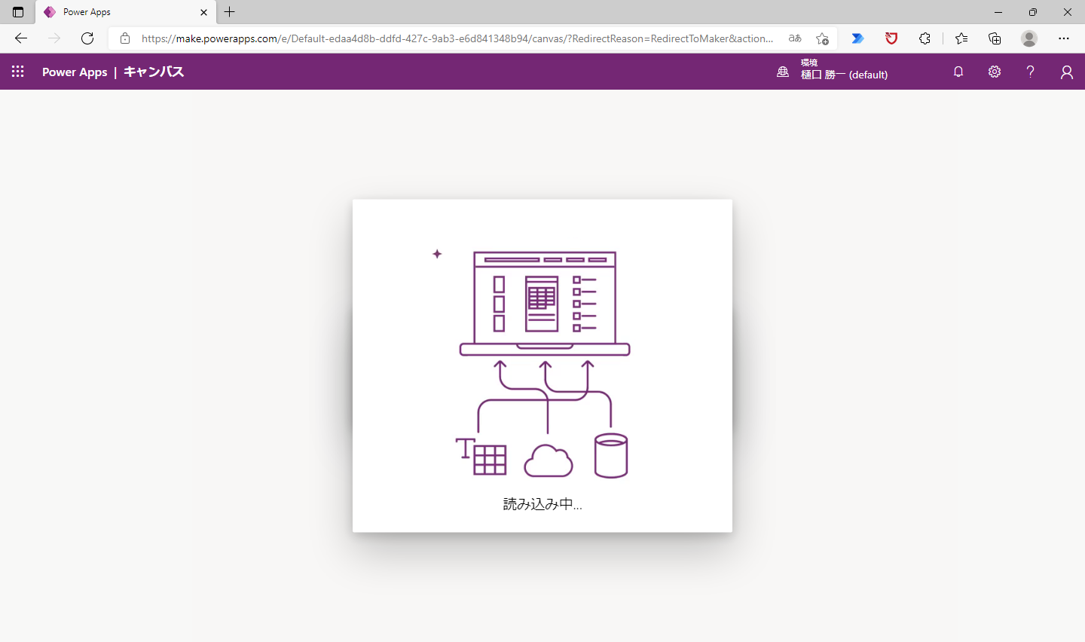View site information lock icon

click(125, 38)
